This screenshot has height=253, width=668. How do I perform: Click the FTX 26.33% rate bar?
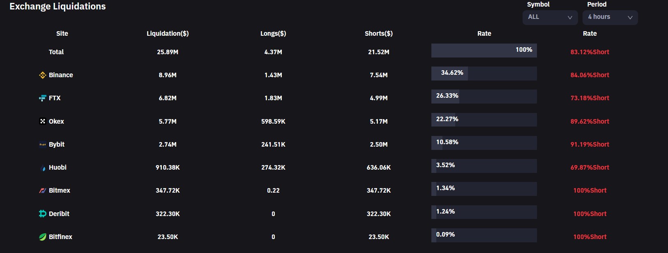tap(484, 96)
